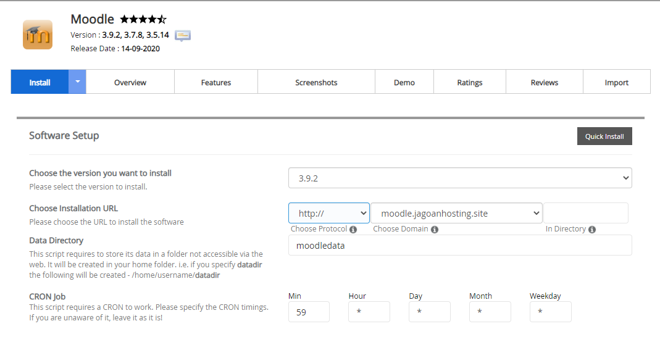The height and width of the screenshot is (350, 660).
Task: Click the In Directory input field
Action: 586,213
